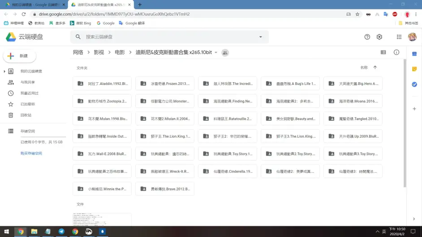Open 微软 Bing bookmark
Viewport: 422px width, 237px height.
(x=81, y=23)
